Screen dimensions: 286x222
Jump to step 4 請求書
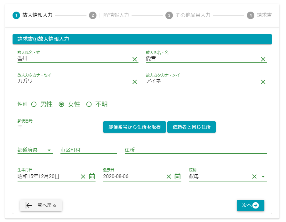point(259,15)
